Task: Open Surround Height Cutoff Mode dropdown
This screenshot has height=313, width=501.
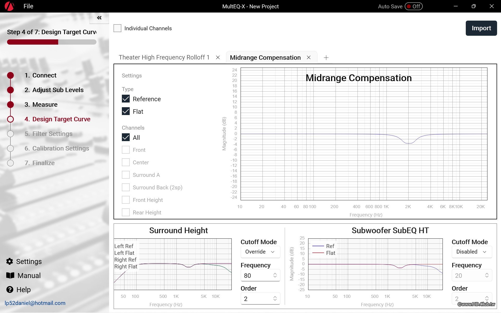Action: 260,252
